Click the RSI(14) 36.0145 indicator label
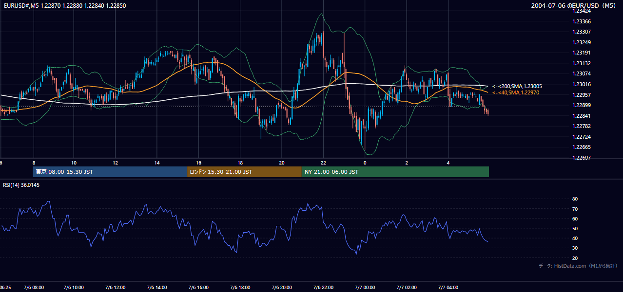Image resolution: width=623 pixels, height=292 pixels. pyautogui.click(x=21, y=185)
